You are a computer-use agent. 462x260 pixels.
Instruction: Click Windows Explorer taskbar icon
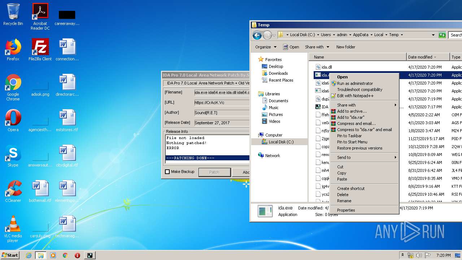tap(41, 255)
